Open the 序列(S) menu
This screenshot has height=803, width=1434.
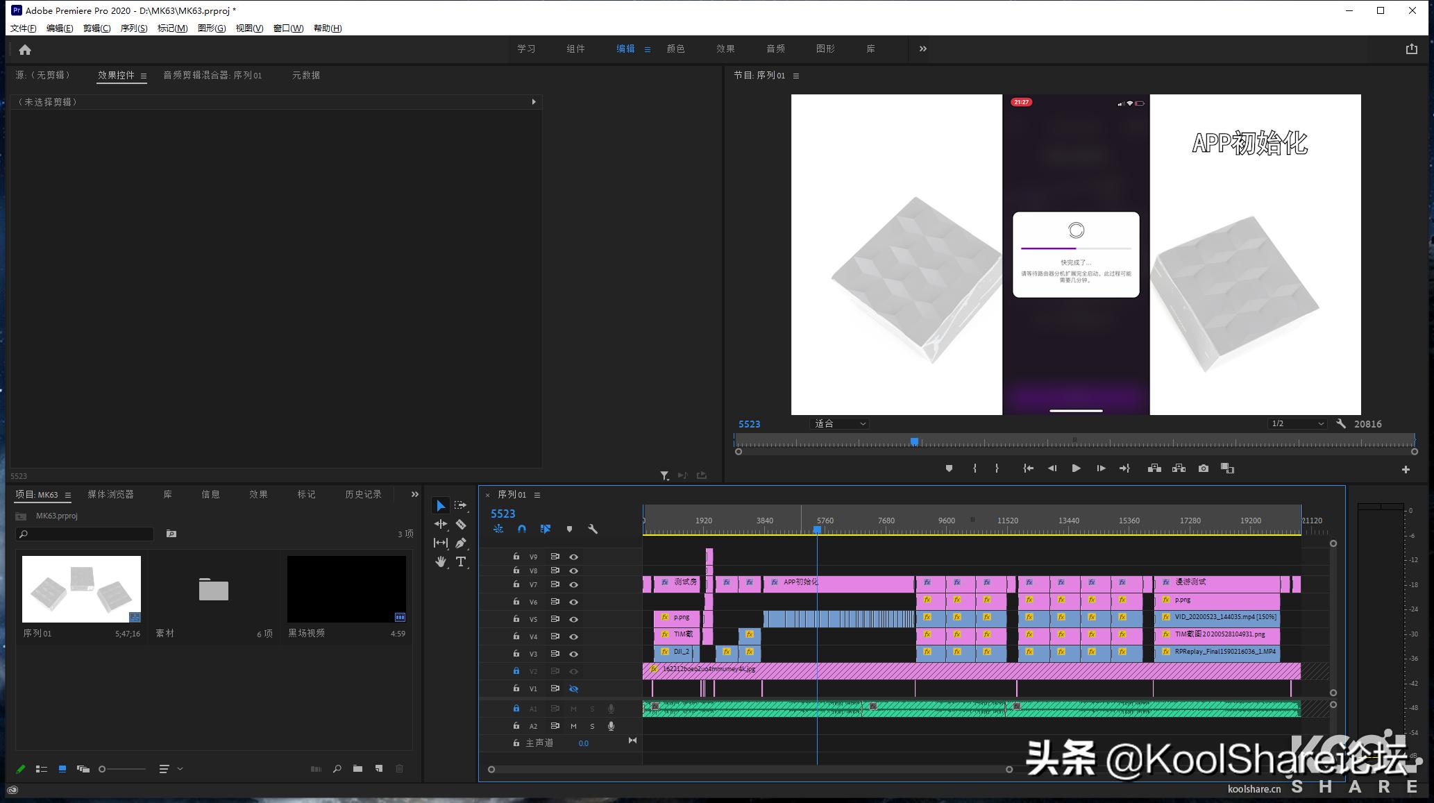[x=133, y=28]
